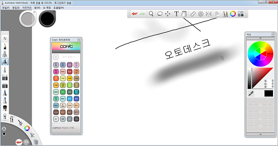The width and height of the screenshot is (278, 146).
Task: Open the 파일(F) menu
Action: [x=6, y=8]
